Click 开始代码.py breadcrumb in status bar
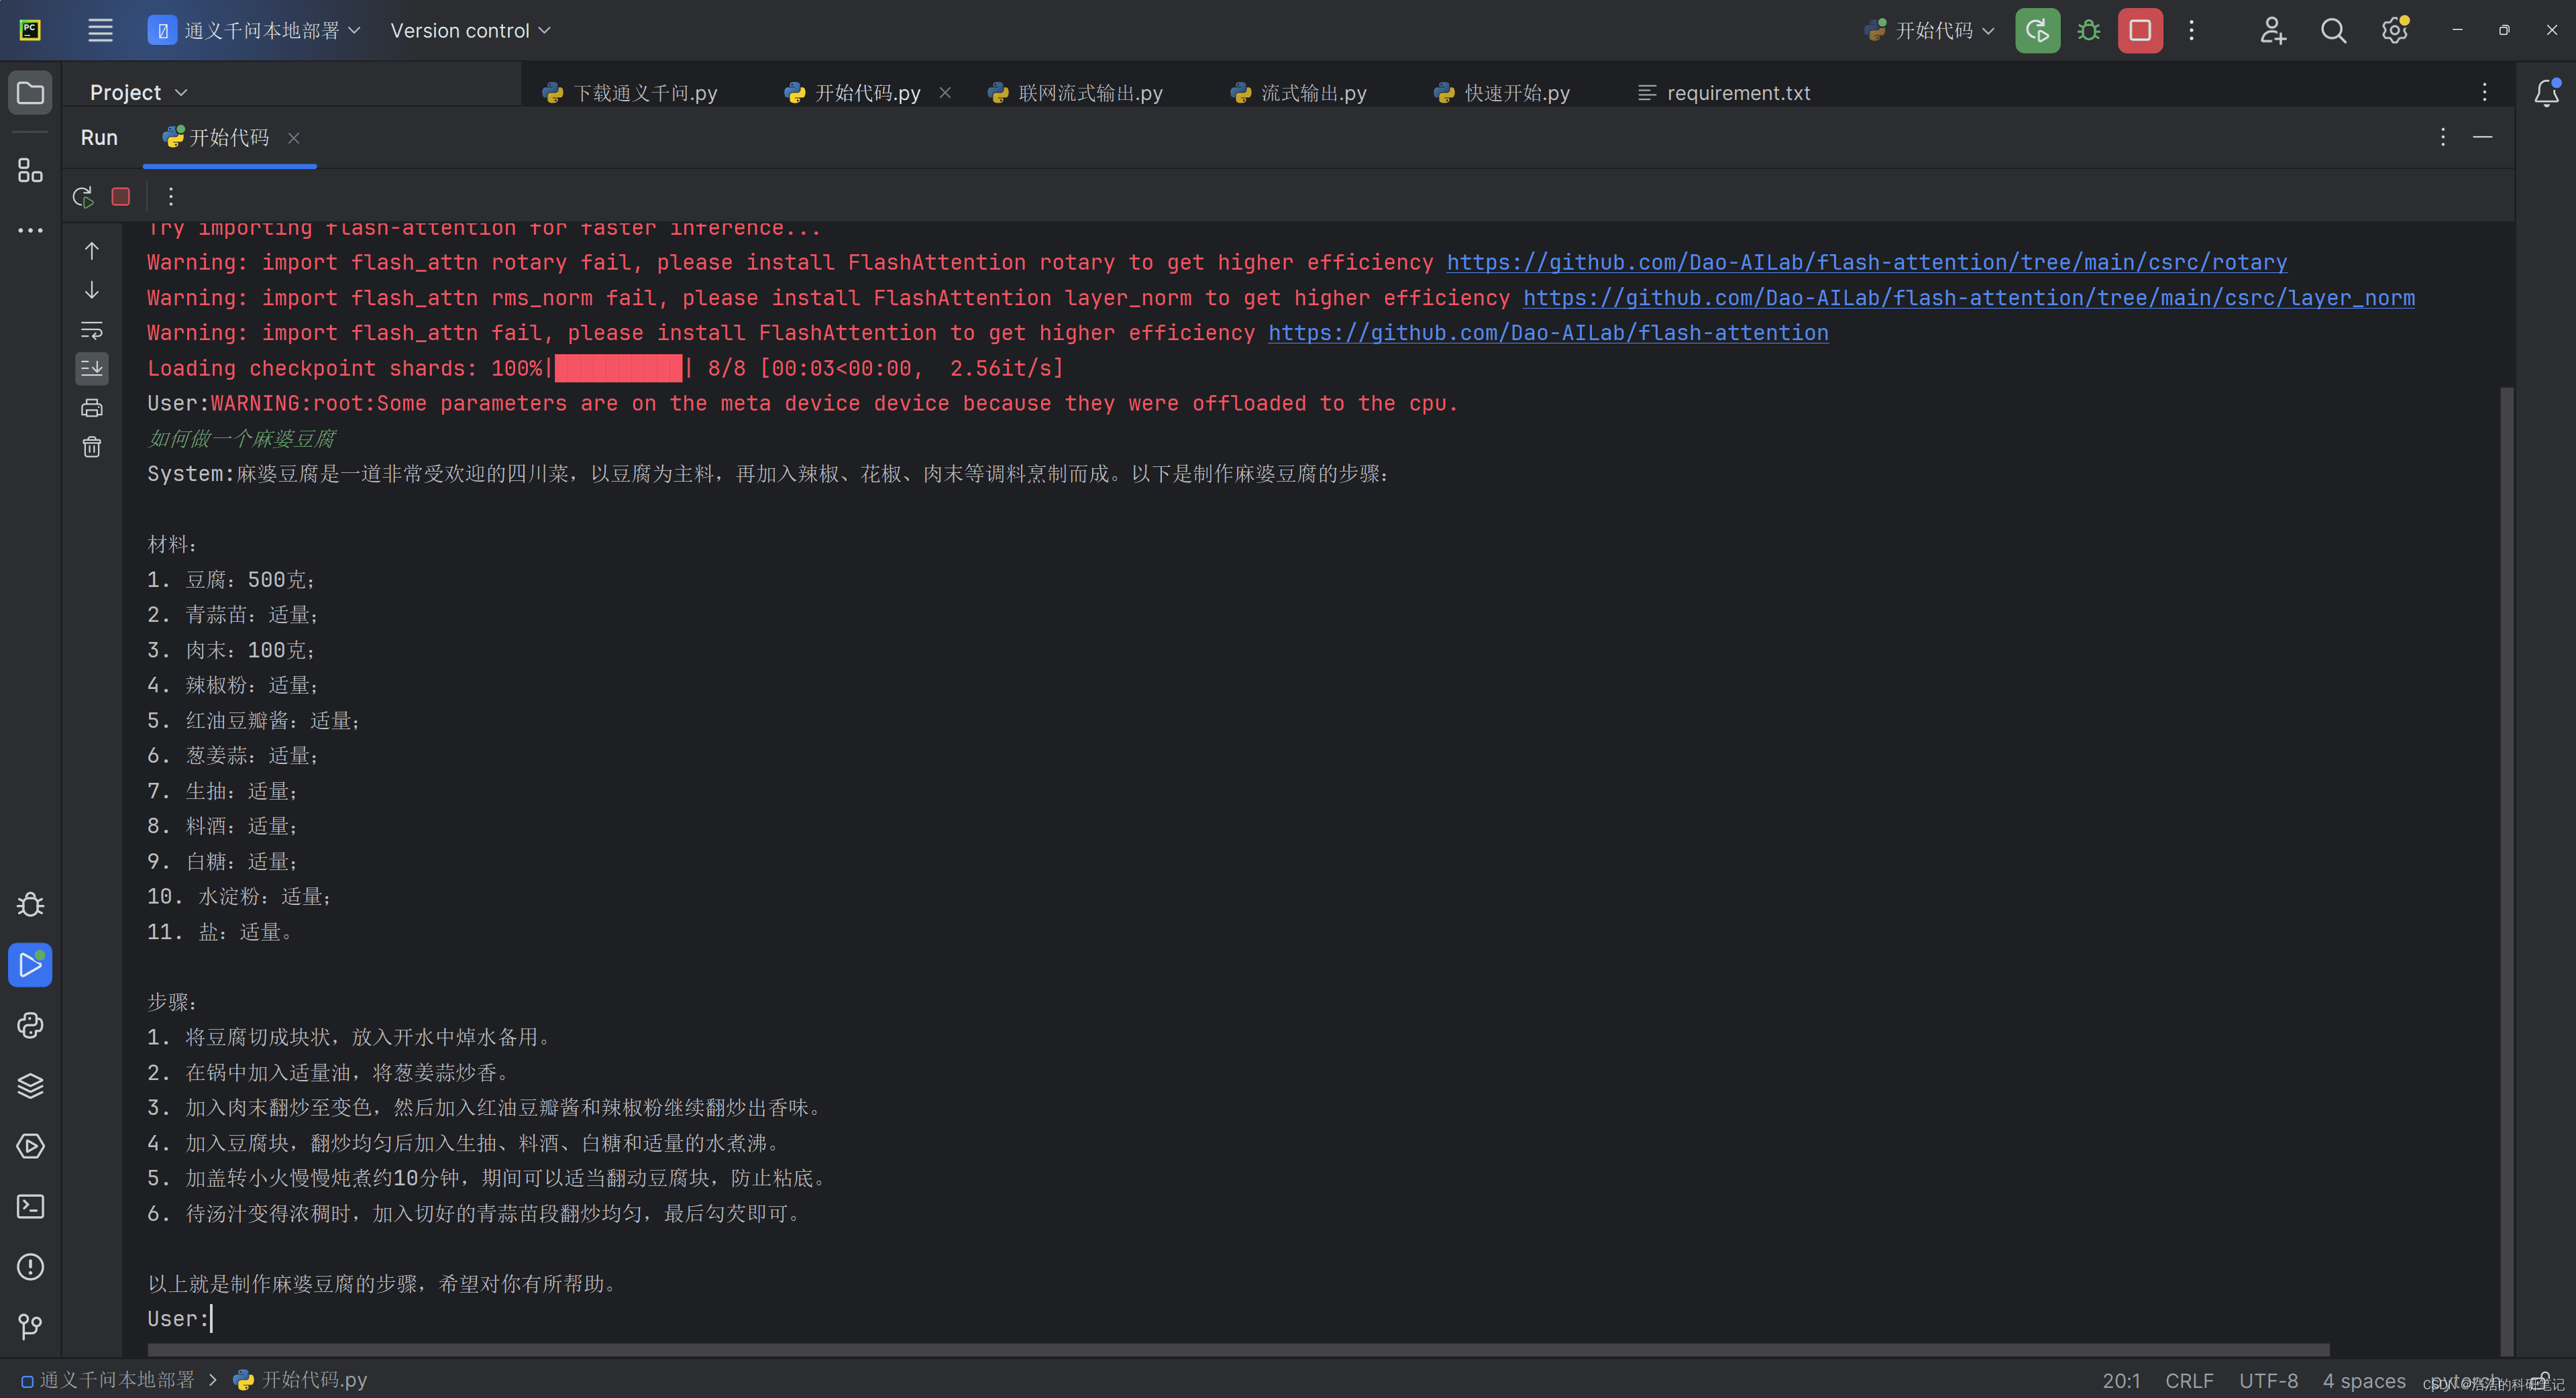Screen dimensions: 2576x1398 point(301,1380)
